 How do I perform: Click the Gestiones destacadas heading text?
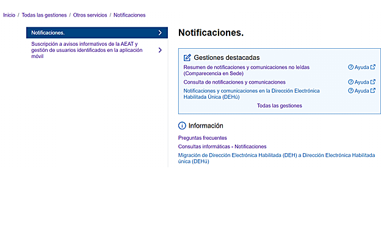[x=227, y=57]
